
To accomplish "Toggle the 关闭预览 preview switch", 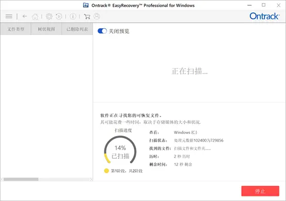I will click(x=102, y=31).
